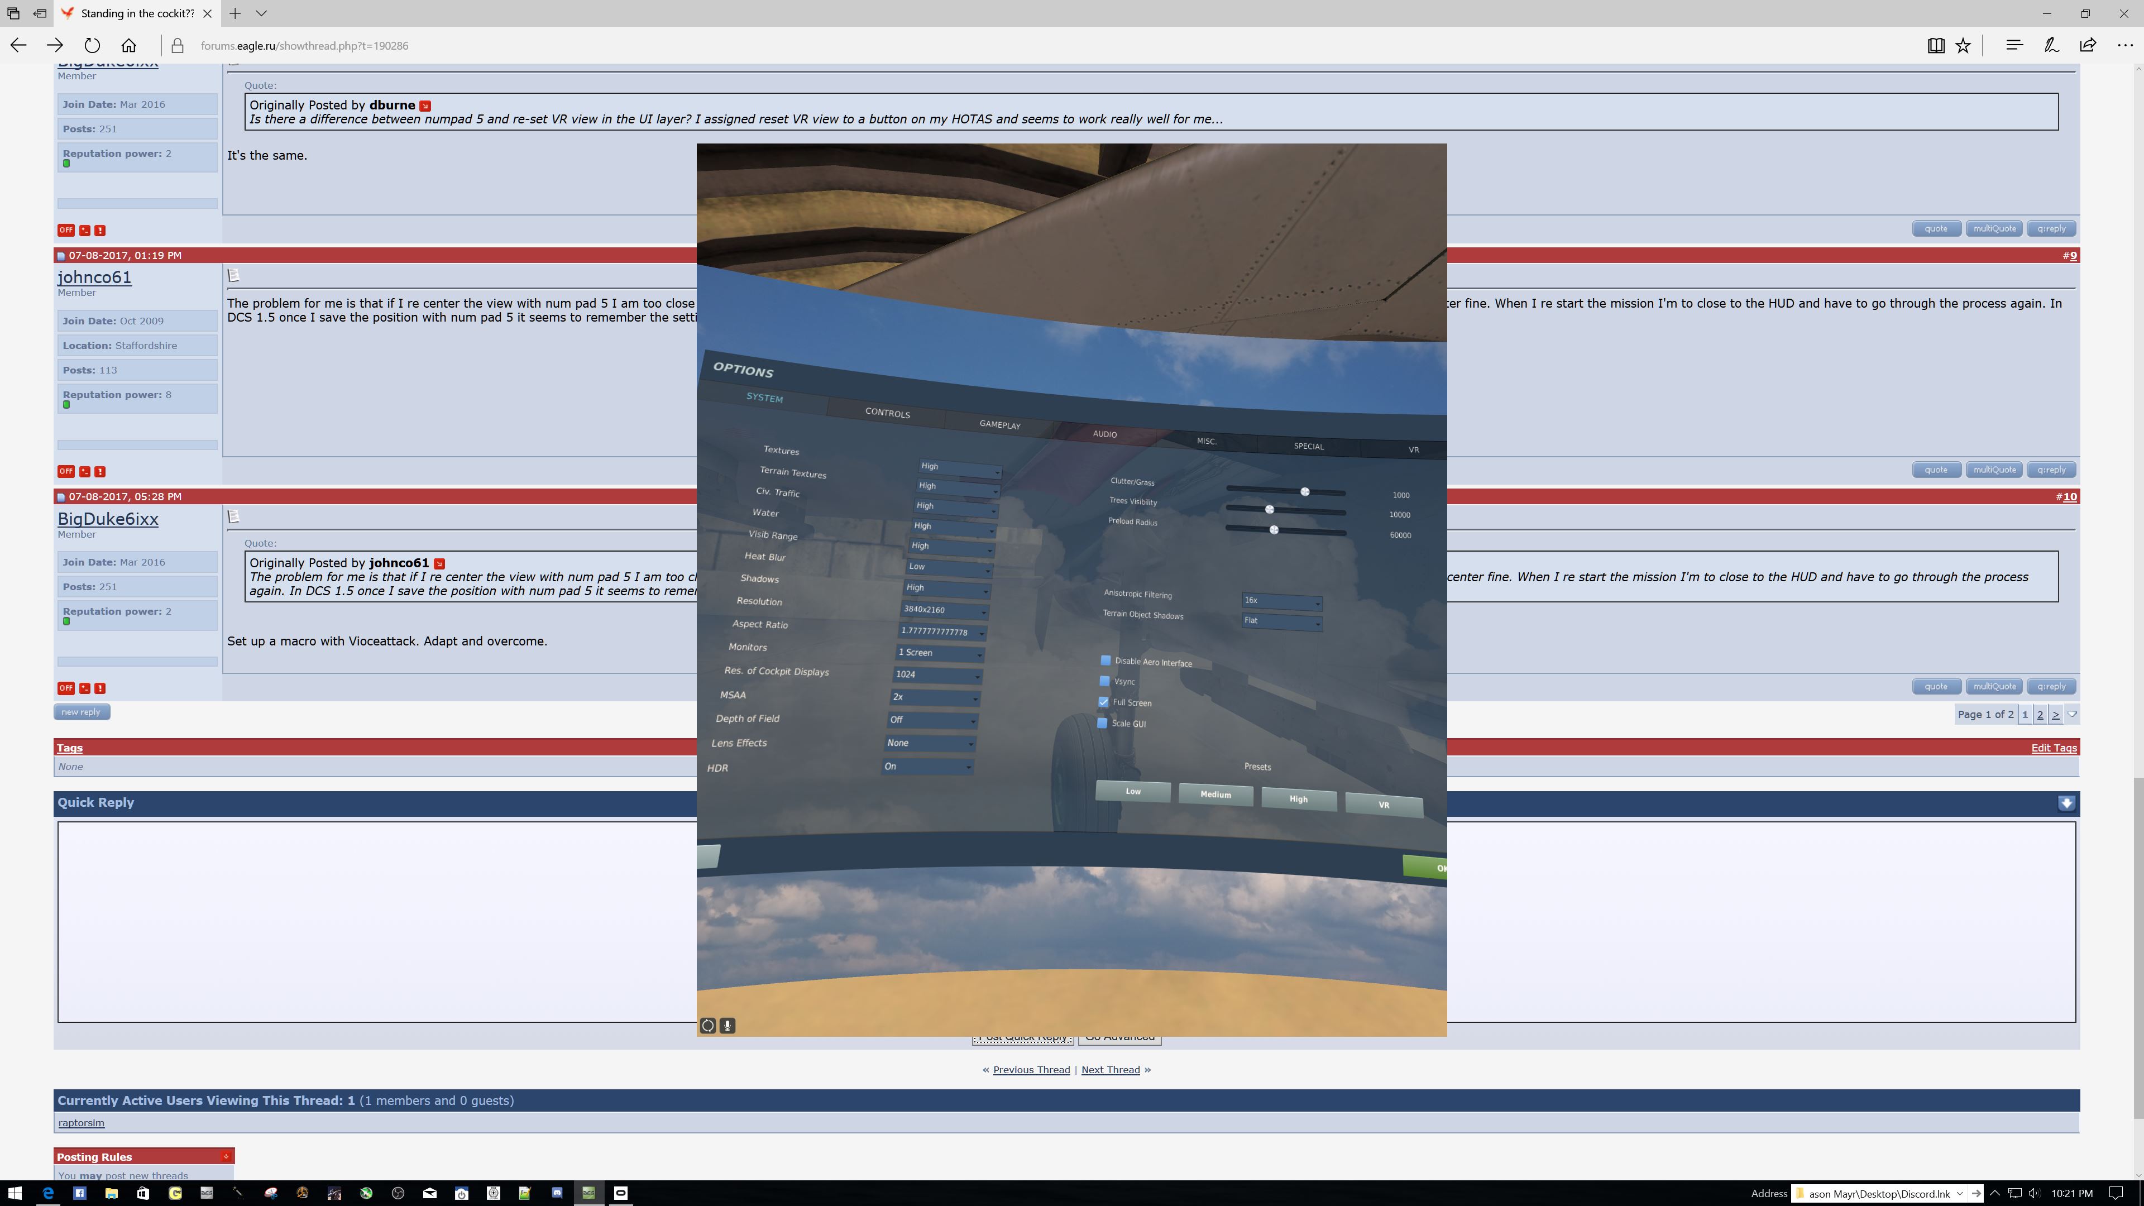2144x1206 pixels.
Task: Apply the VR graphics preset
Action: point(1384,805)
